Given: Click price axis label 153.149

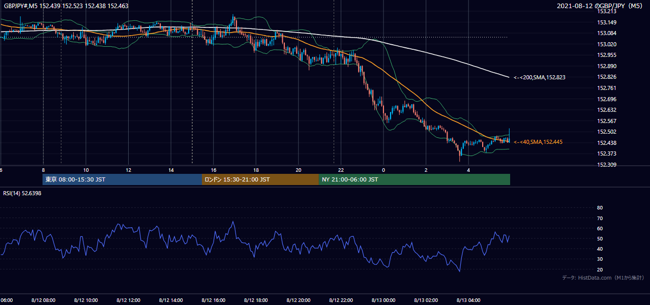Looking at the screenshot, I should pos(607,22).
